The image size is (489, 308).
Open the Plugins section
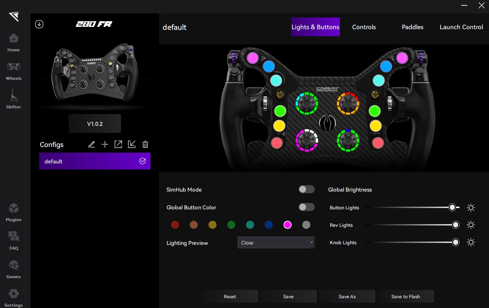[x=13, y=212]
